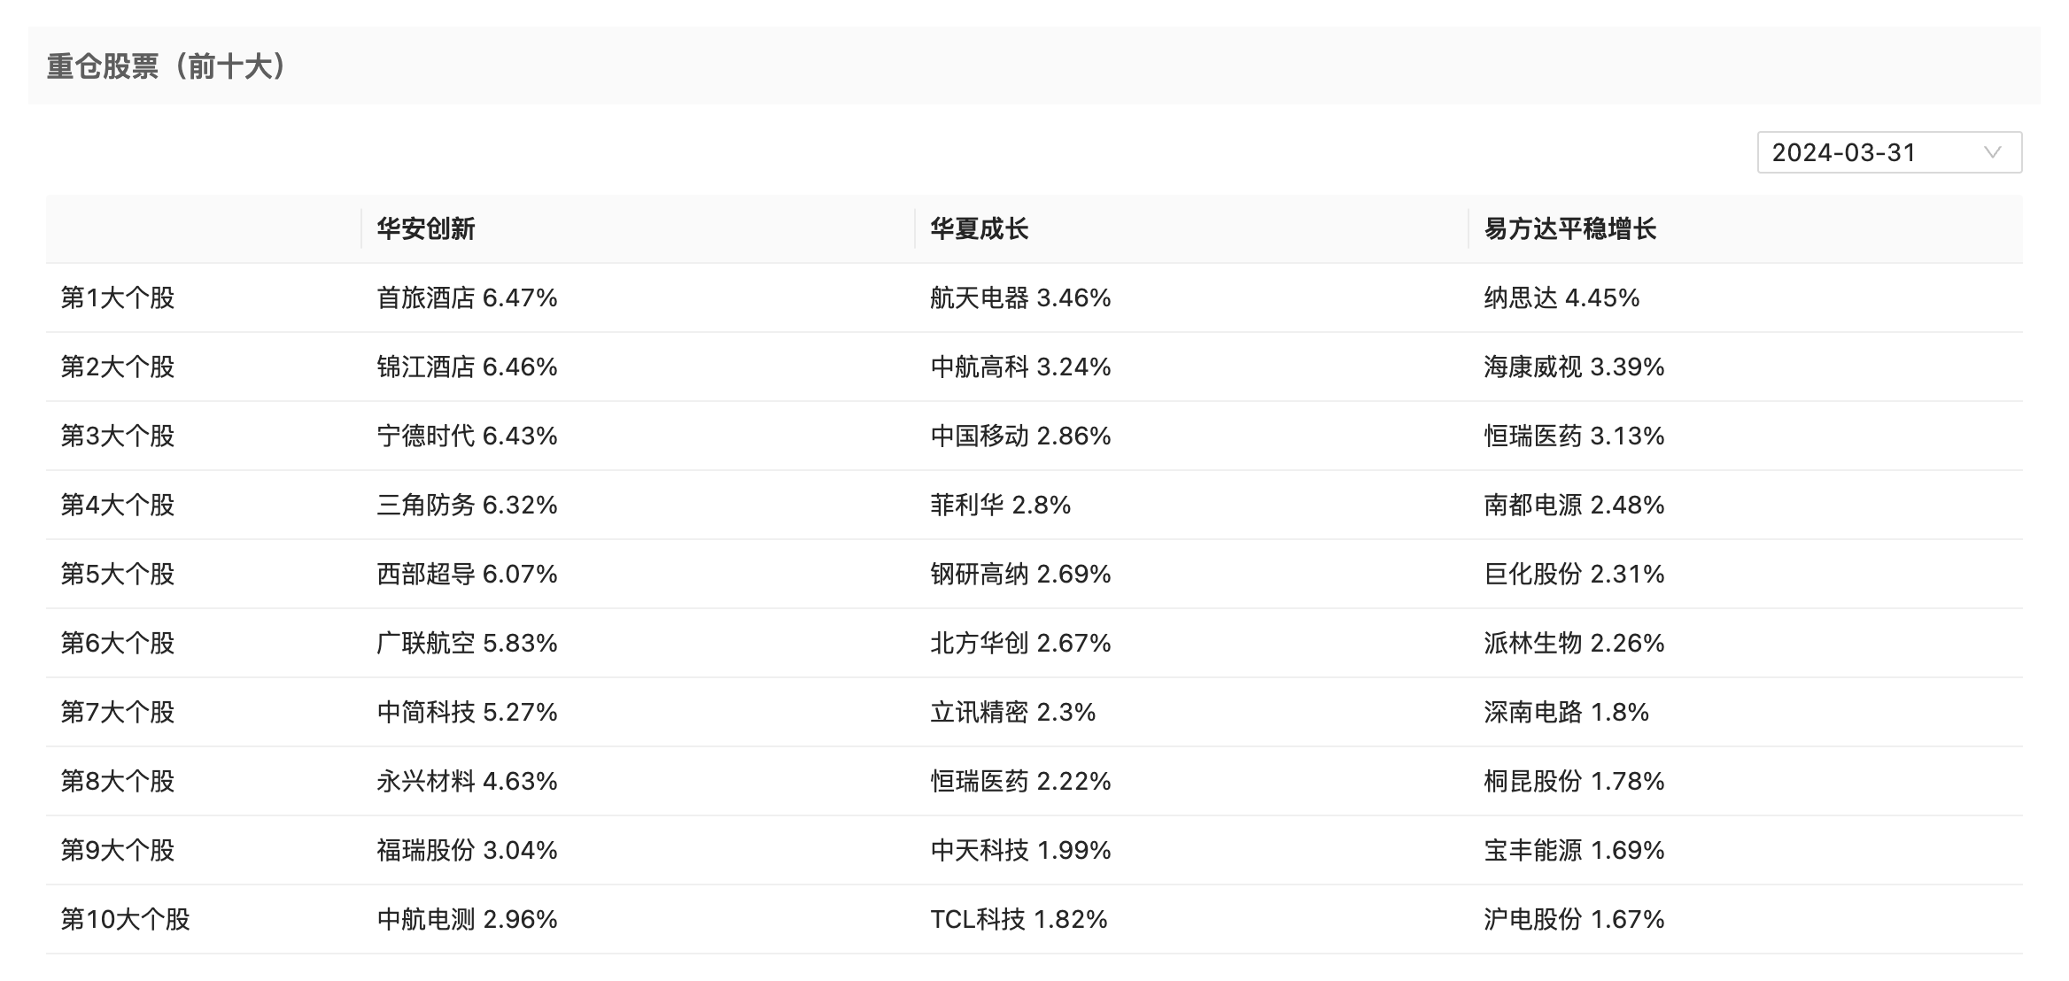Select 宝丰能源 1.69% holding
This screenshot has height=981, width=2069.
tap(1574, 851)
